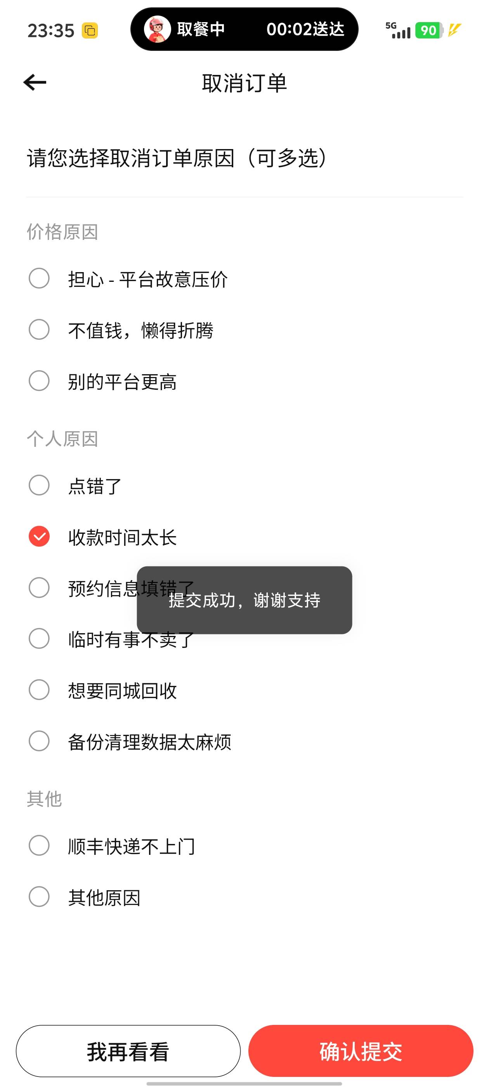Tap the battery 90 indicator icon
The height and width of the screenshot is (1087, 489).
(429, 30)
